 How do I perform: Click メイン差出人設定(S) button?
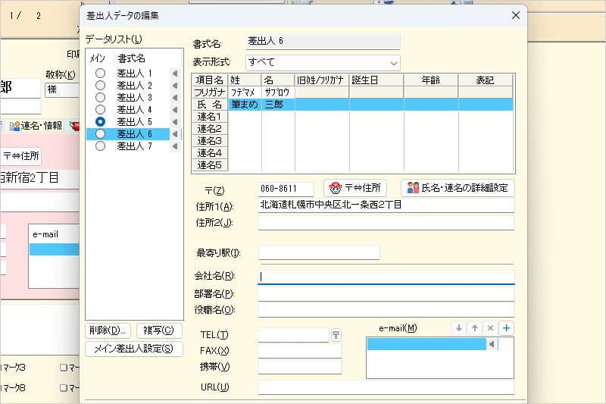pos(134,349)
